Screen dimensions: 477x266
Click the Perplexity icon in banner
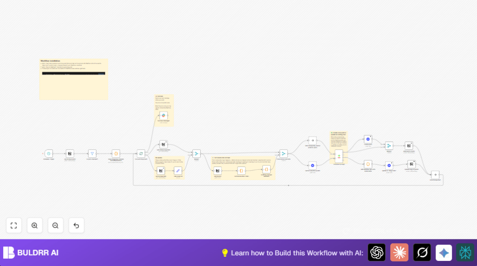(x=465, y=253)
